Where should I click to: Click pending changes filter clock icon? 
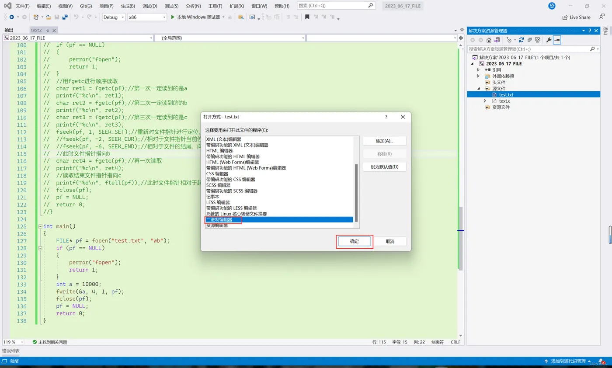tap(509, 40)
